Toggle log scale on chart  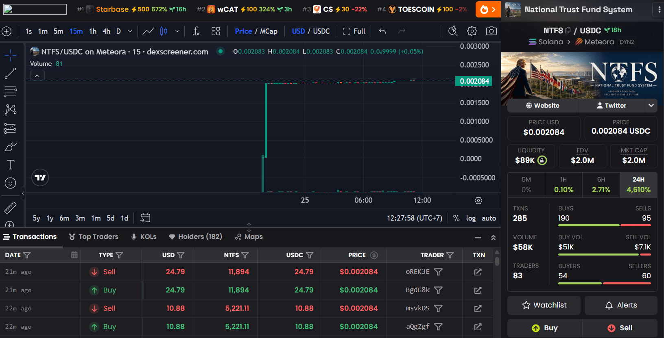point(471,218)
